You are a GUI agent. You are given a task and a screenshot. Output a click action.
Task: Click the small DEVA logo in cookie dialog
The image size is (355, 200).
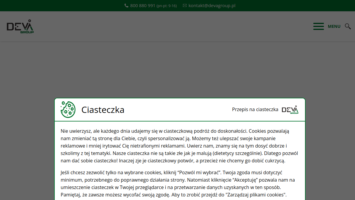[290, 110]
